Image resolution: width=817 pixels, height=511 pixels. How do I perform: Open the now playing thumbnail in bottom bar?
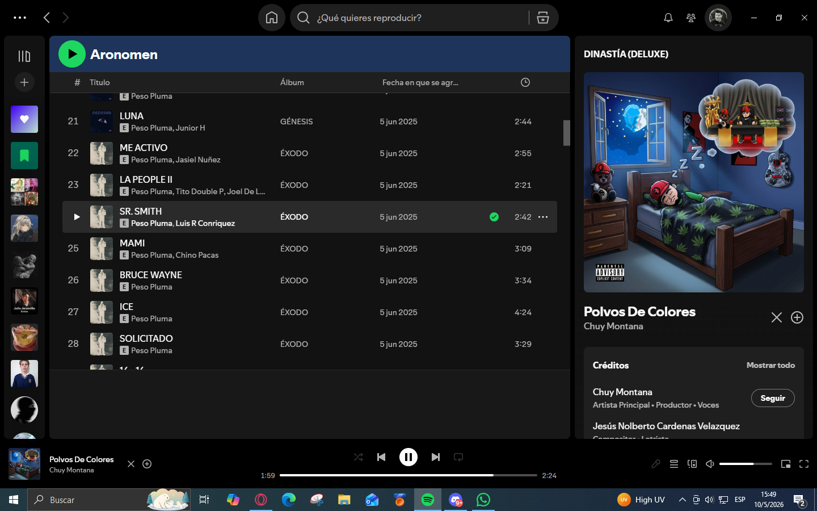[x=24, y=464]
